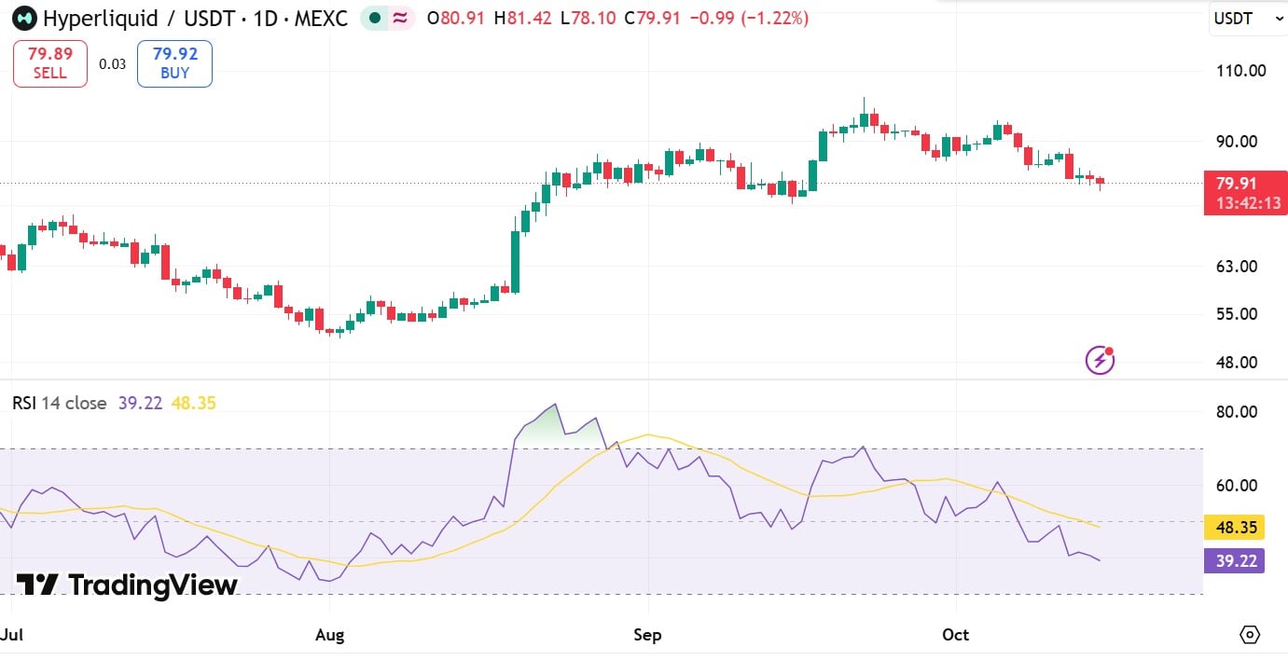The image size is (1288, 661).
Task: Click the yellow 48.35 RSI axis tag
Action: 1235,527
